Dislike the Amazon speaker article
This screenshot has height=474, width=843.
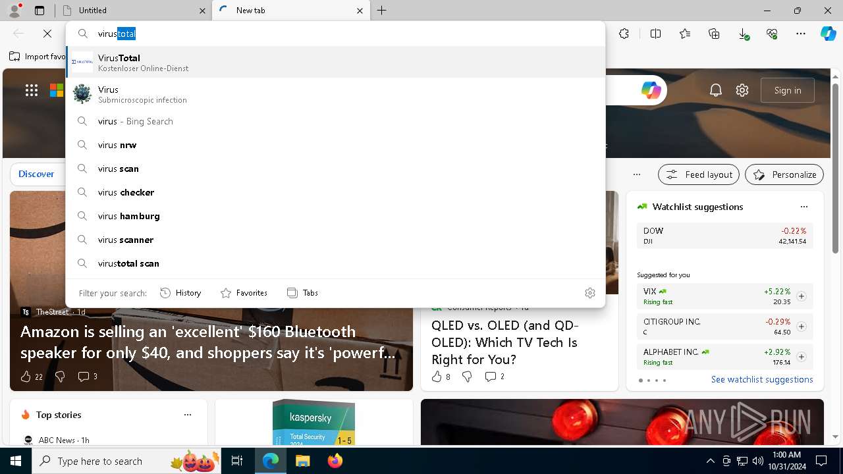coord(60,377)
